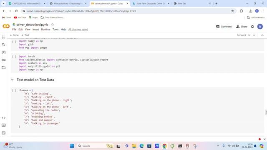The height and width of the screenshot is (150, 267).
Task: Open the Insert menu
Action: coord(35,30)
